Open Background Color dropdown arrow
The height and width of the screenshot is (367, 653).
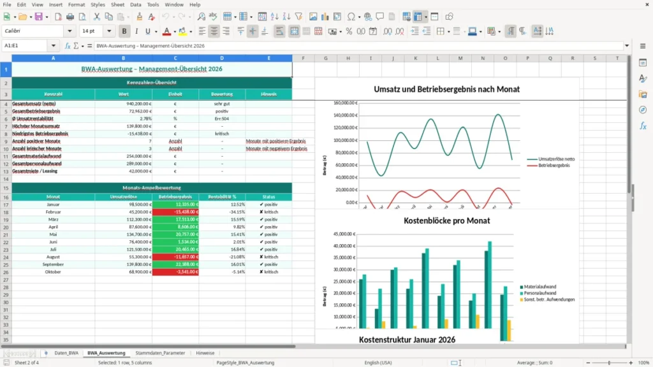[x=191, y=32]
